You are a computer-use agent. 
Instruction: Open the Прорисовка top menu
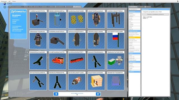click(4, 1)
